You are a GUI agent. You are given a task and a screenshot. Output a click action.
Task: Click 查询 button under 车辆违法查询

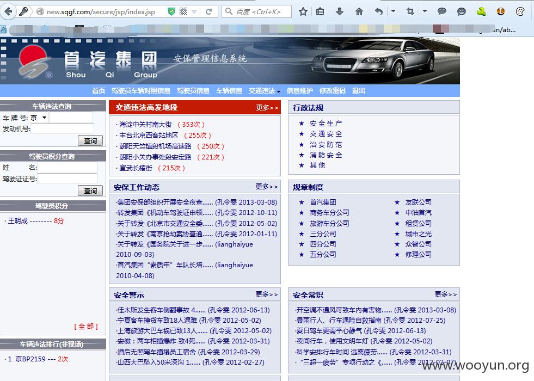pos(90,140)
